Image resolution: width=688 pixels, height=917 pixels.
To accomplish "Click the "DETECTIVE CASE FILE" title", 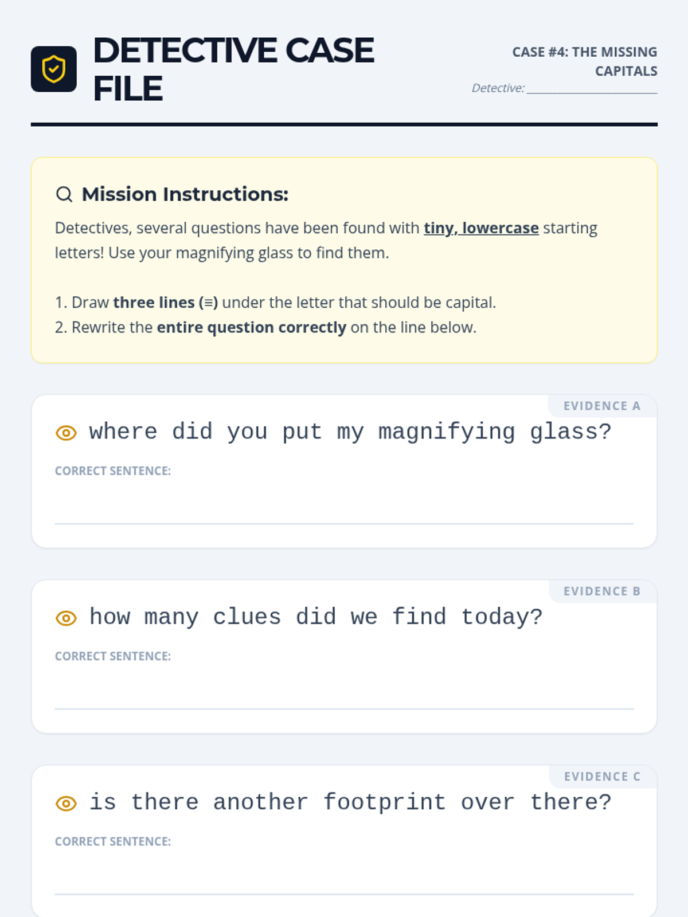I will pos(233,69).
